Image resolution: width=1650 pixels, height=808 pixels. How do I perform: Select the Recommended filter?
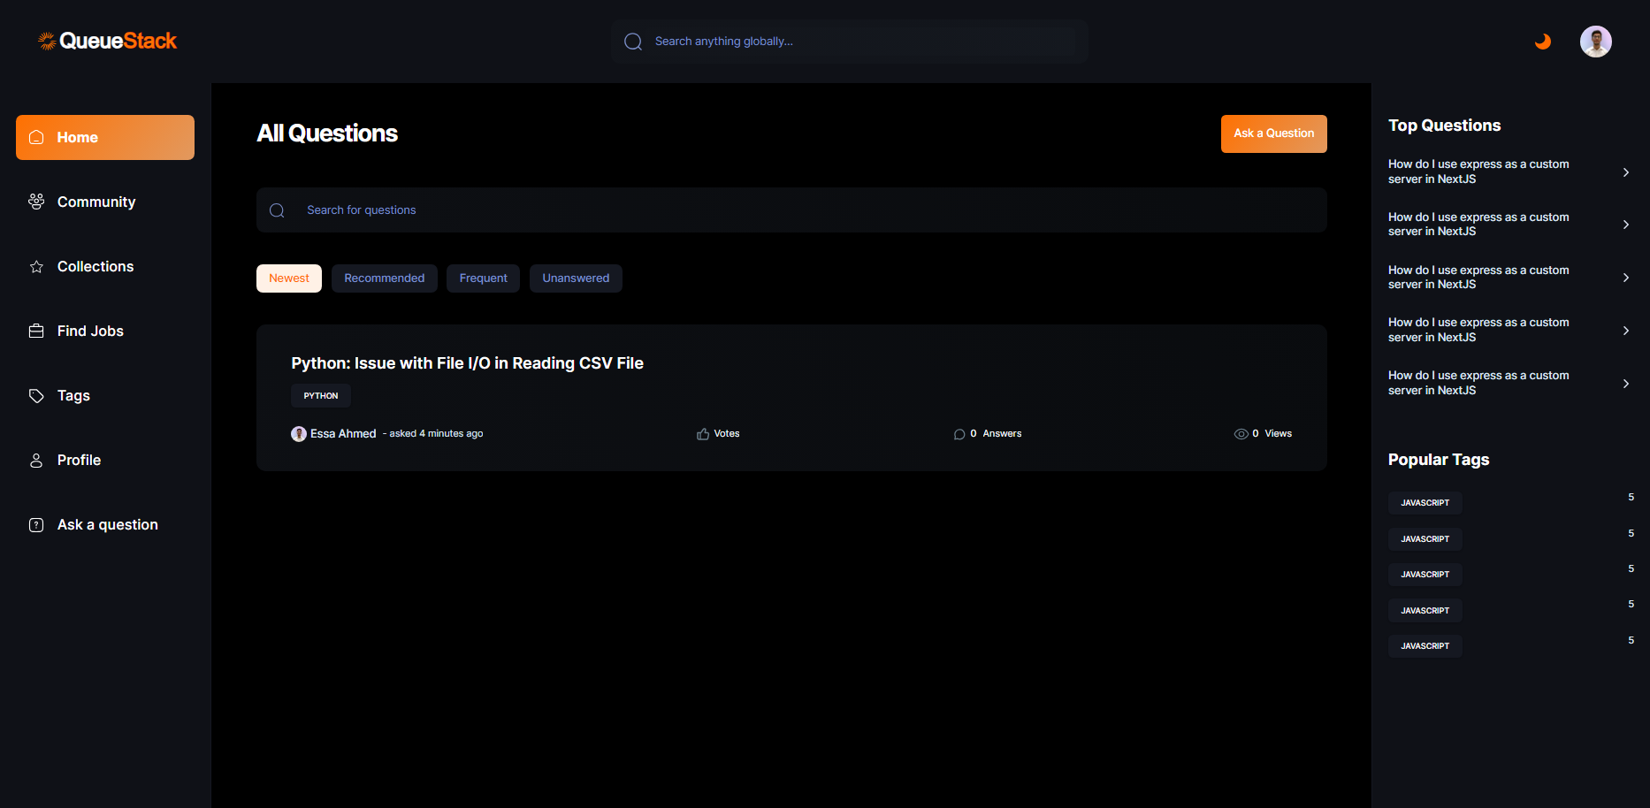coord(385,278)
